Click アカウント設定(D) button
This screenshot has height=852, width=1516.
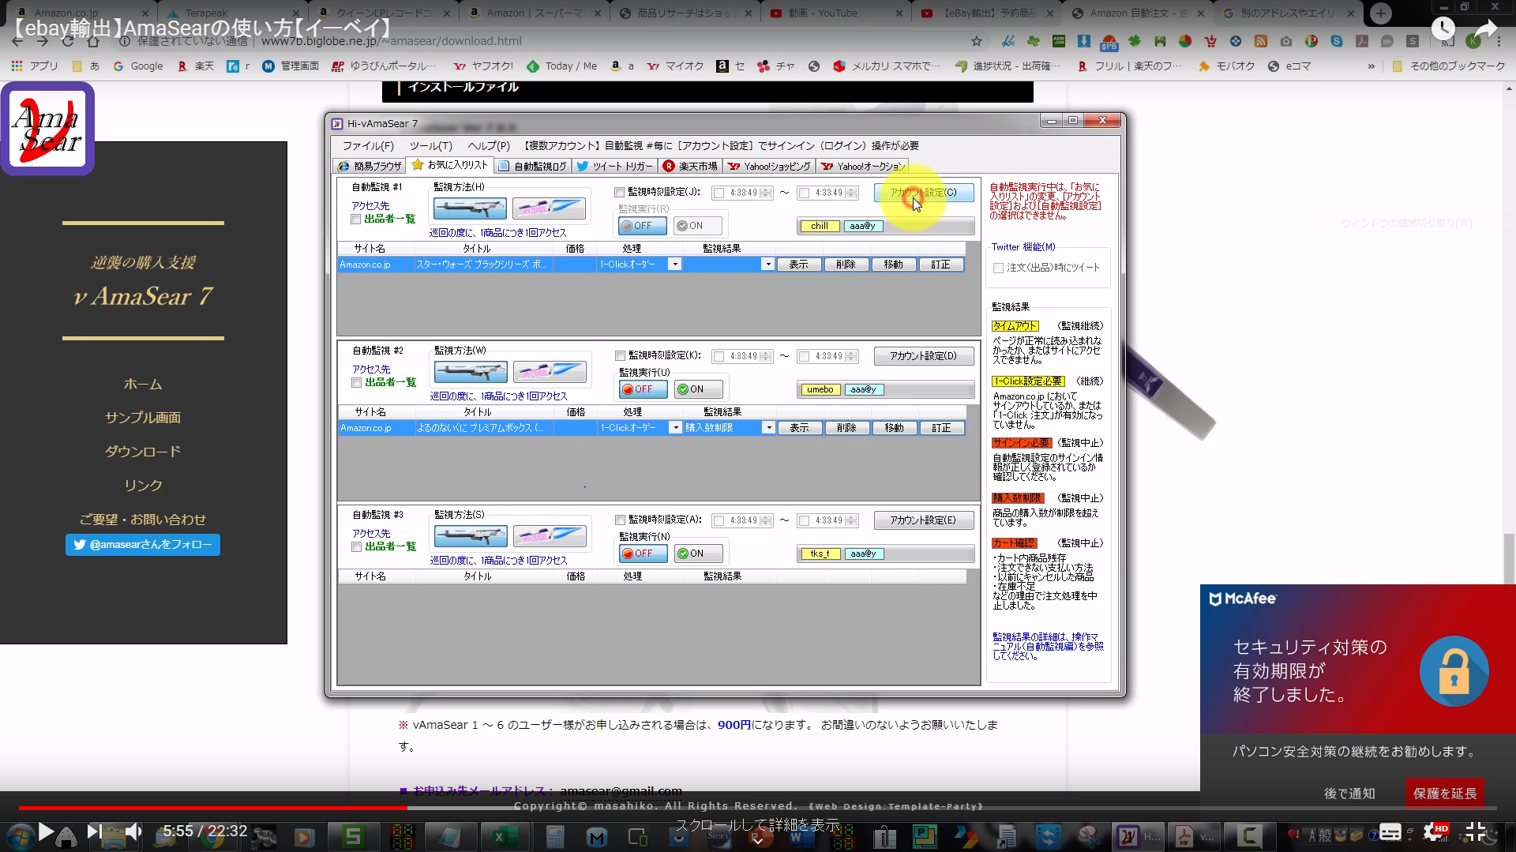click(923, 356)
